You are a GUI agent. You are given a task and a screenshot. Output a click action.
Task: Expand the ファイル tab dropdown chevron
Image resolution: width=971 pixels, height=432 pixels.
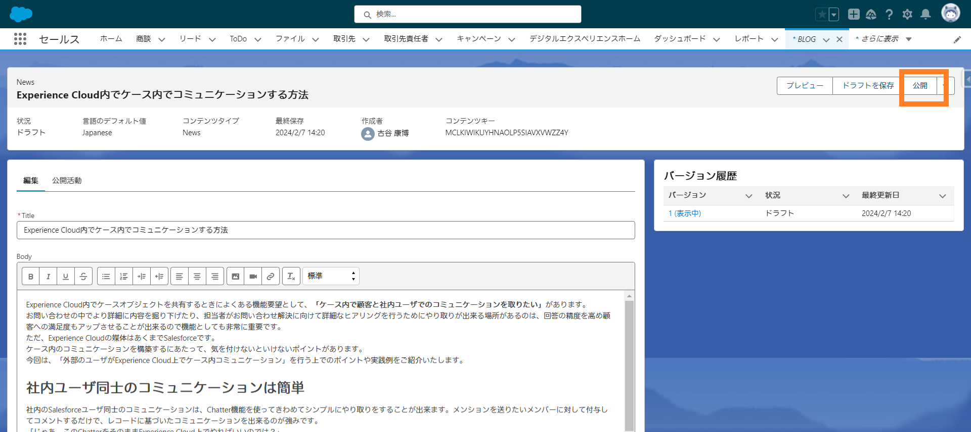[316, 39]
